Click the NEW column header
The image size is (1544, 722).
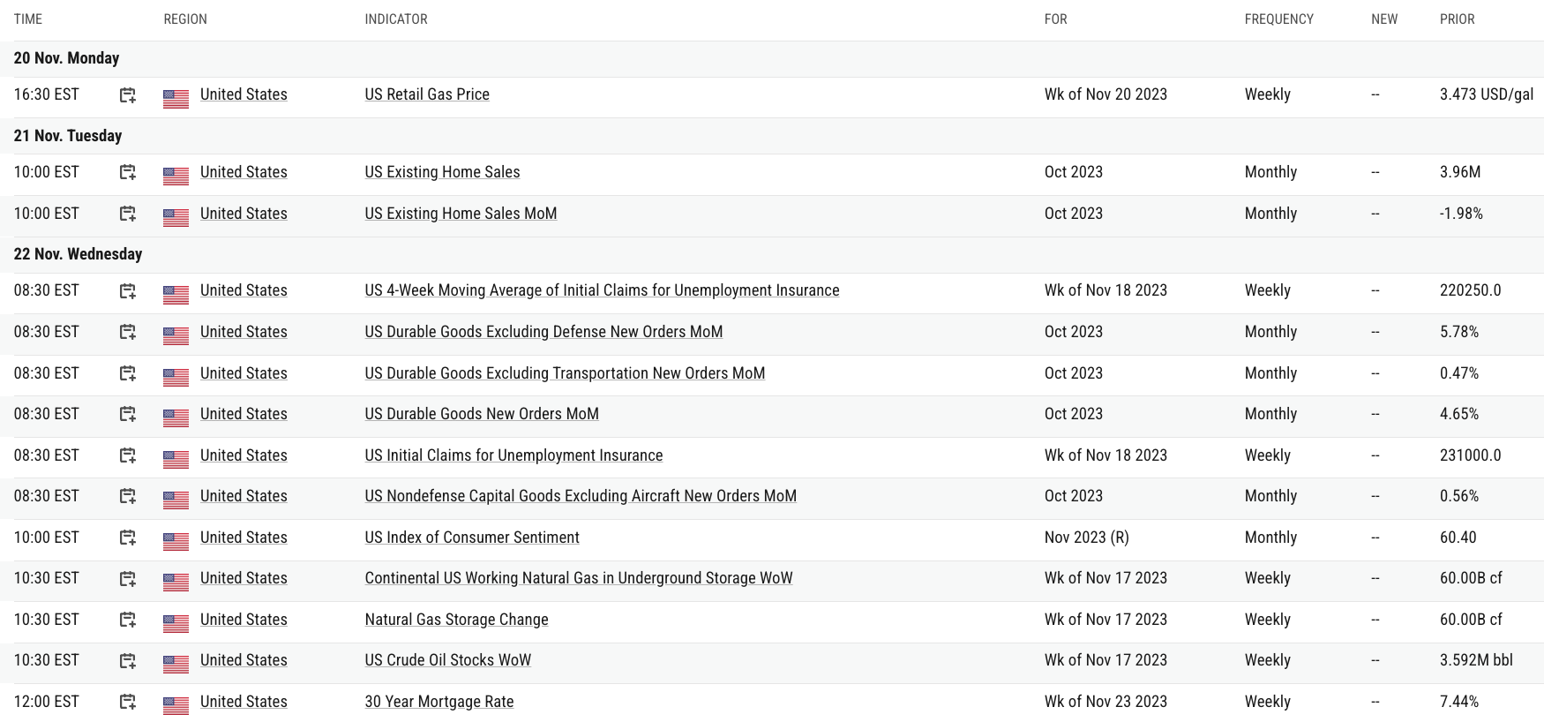pyautogui.click(x=1384, y=19)
